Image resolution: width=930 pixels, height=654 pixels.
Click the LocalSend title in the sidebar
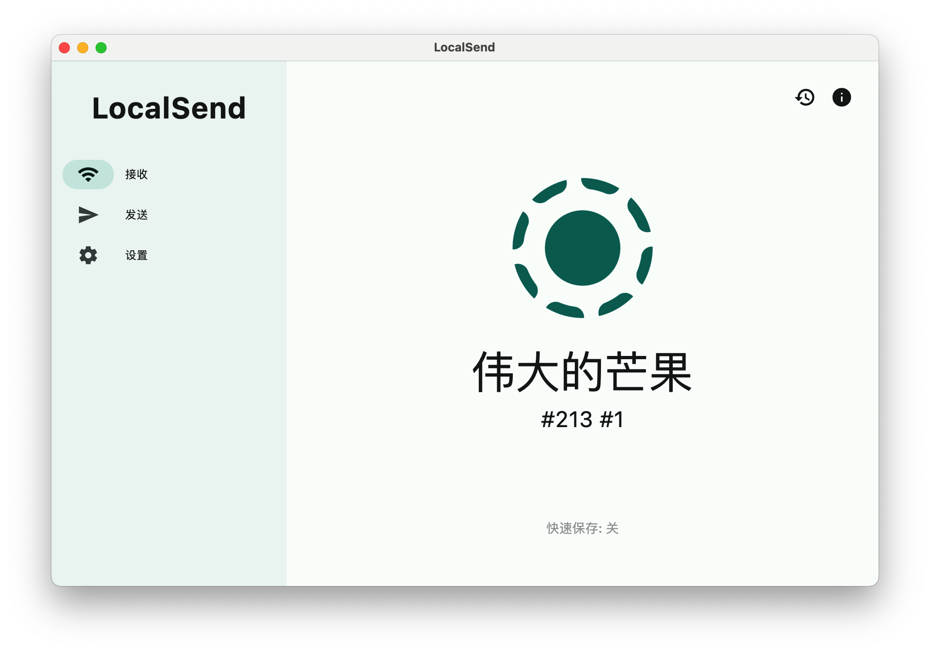pyautogui.click(x=169, y=108)
